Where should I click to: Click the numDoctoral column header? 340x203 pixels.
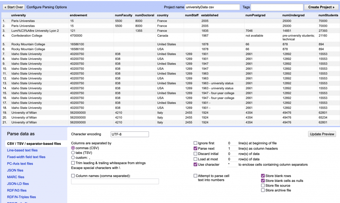(x=145, y=15)
